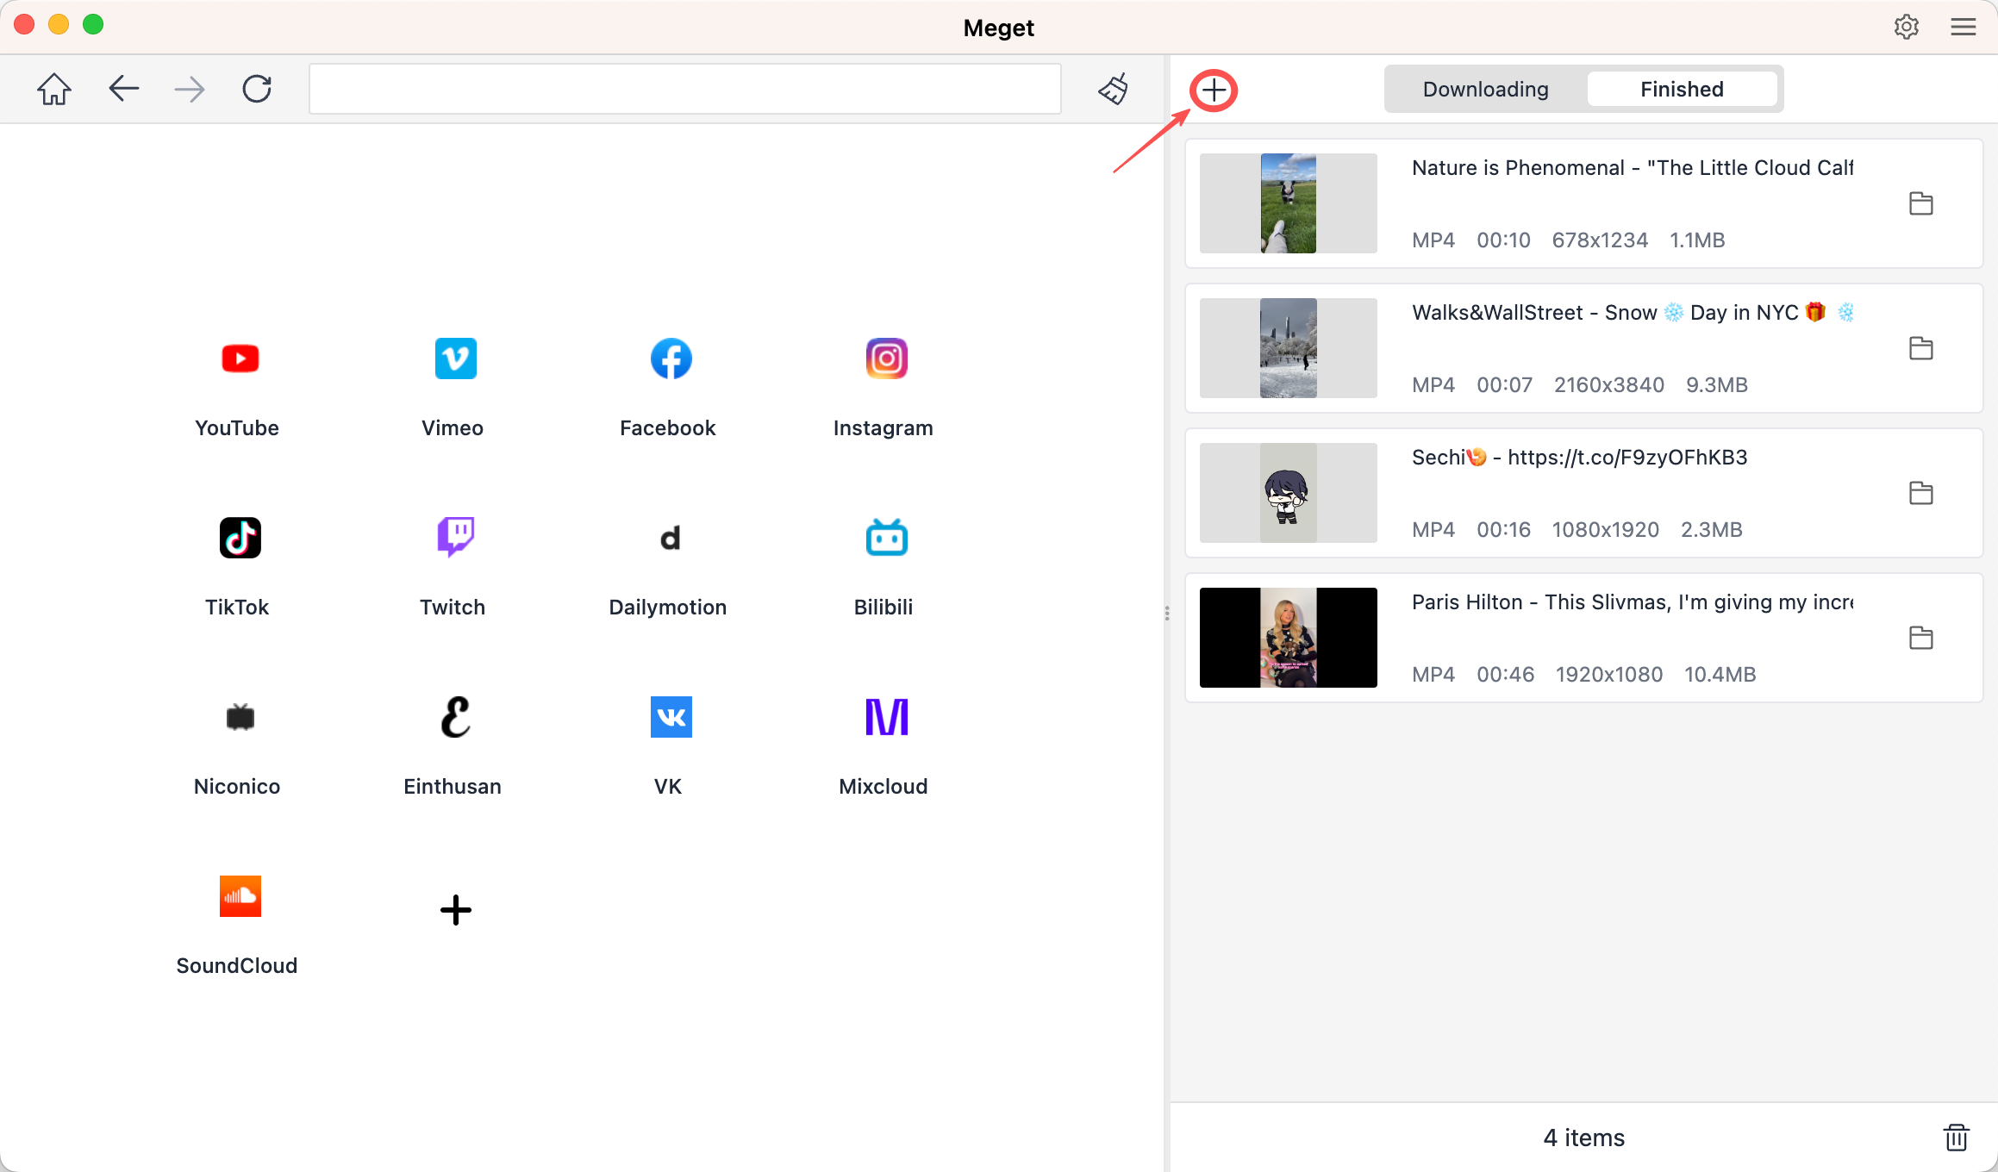
Task: Open the TikTok downloader shortcut
Action: point(237,537)
